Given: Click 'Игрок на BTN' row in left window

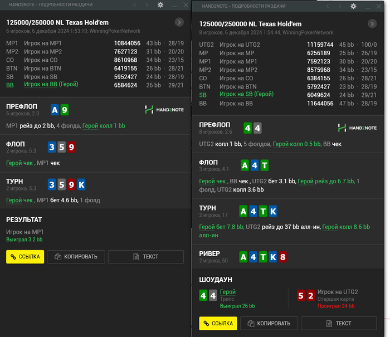Looking at the screenshot, I should [x=95, y=69].
